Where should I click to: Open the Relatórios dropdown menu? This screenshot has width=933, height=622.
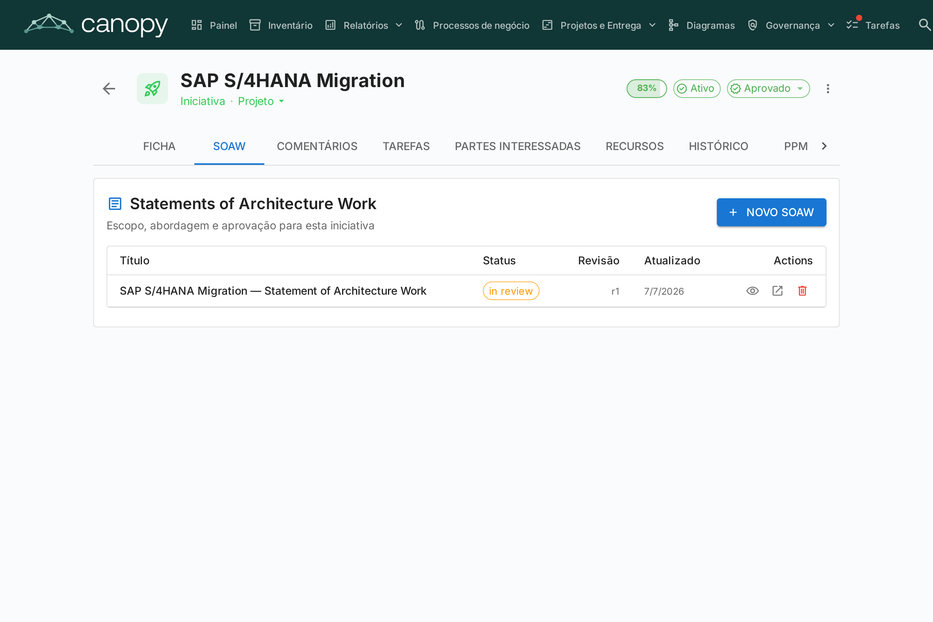(364, 25)
